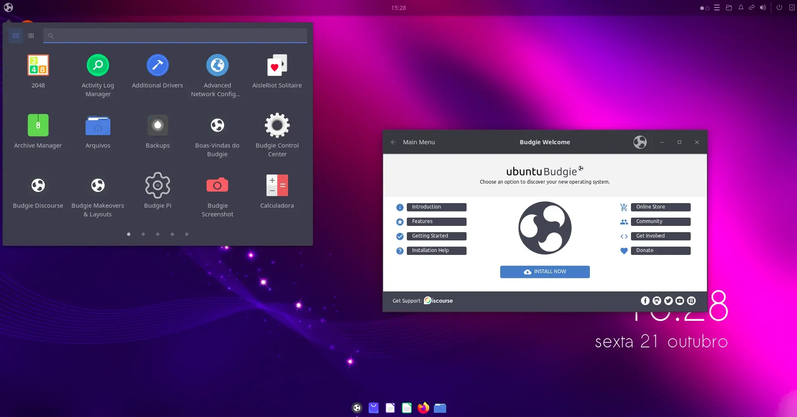Click Get Involved code icon
This screenshot has width=797, height=417.
click(x=624, y=236)
